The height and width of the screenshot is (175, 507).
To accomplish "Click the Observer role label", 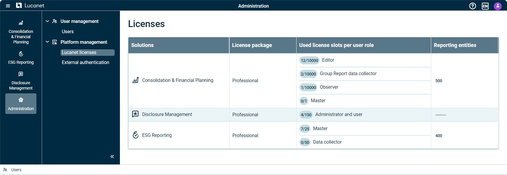I will point(329,87).
